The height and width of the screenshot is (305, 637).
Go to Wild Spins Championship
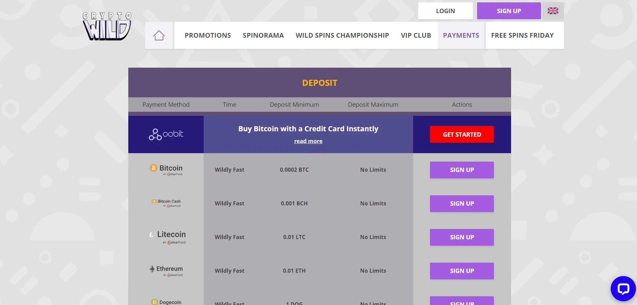342,35
